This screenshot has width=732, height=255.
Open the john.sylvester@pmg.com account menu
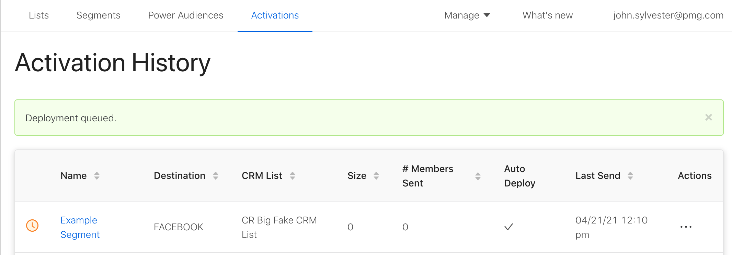668,15
